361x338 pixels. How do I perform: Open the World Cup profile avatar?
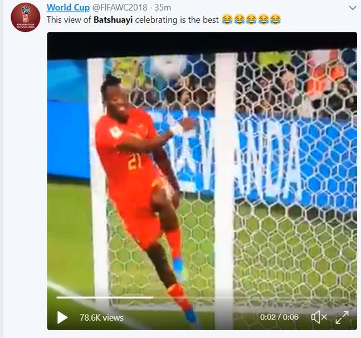coord(25,17)
